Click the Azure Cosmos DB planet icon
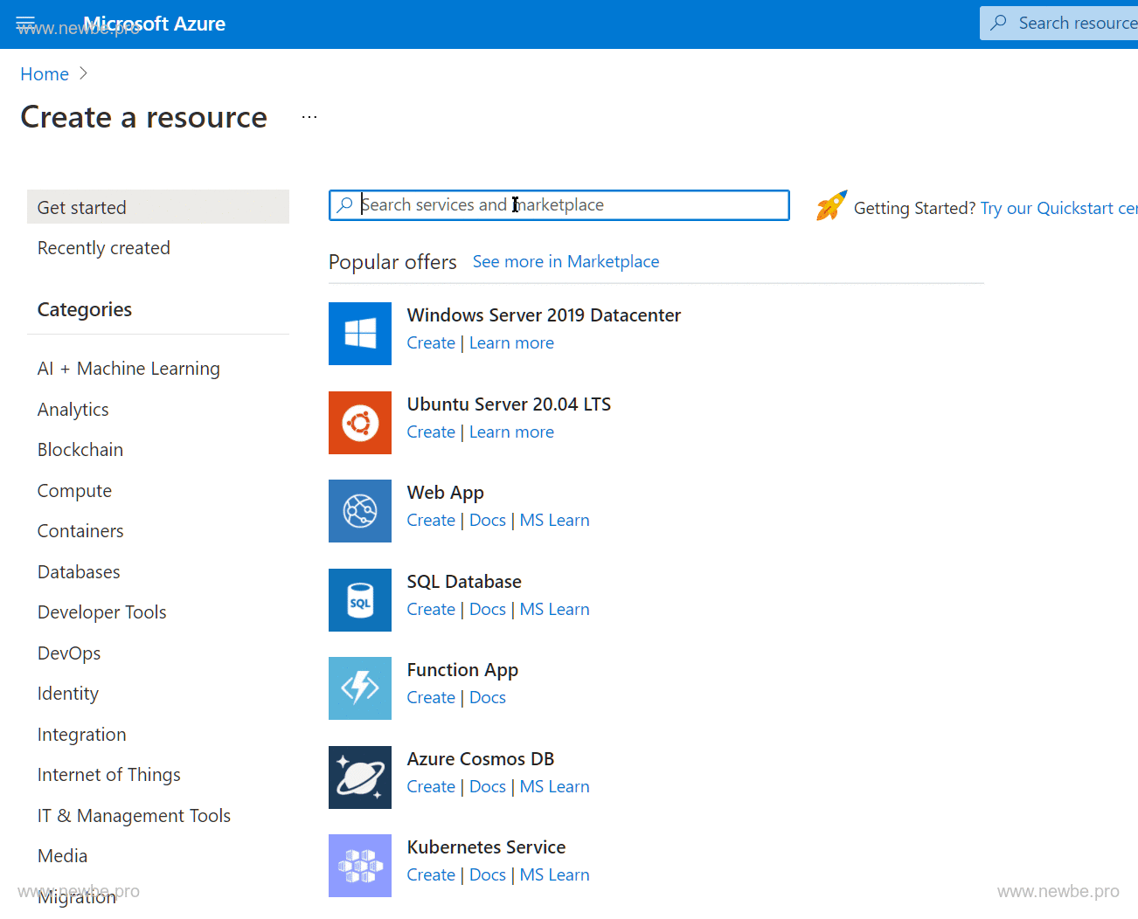 point(359,777)
